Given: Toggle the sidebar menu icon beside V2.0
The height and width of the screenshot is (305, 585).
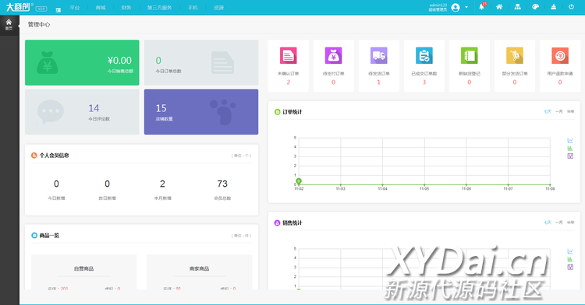Looking at the screenshot, I should [x=58, y=10].
